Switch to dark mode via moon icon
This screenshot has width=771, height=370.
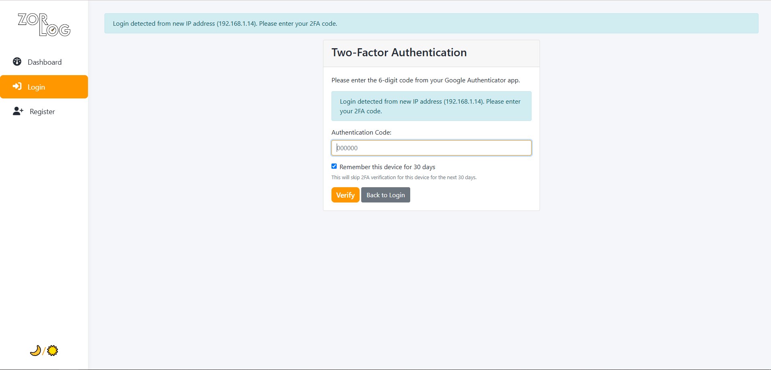[35, 351]
